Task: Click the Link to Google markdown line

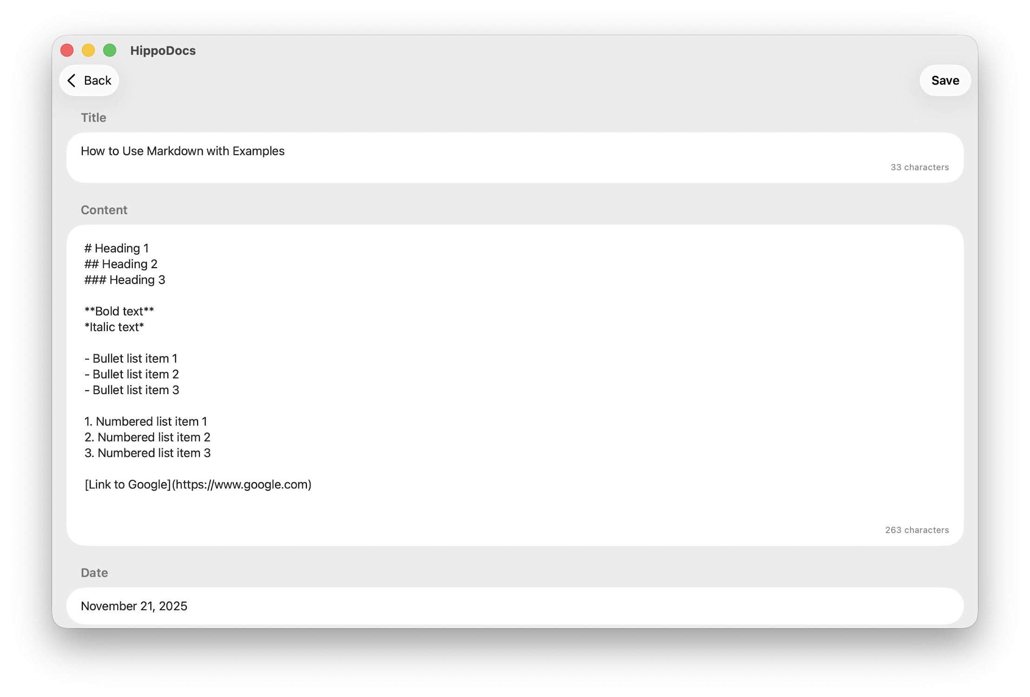Action: point(198,484)
